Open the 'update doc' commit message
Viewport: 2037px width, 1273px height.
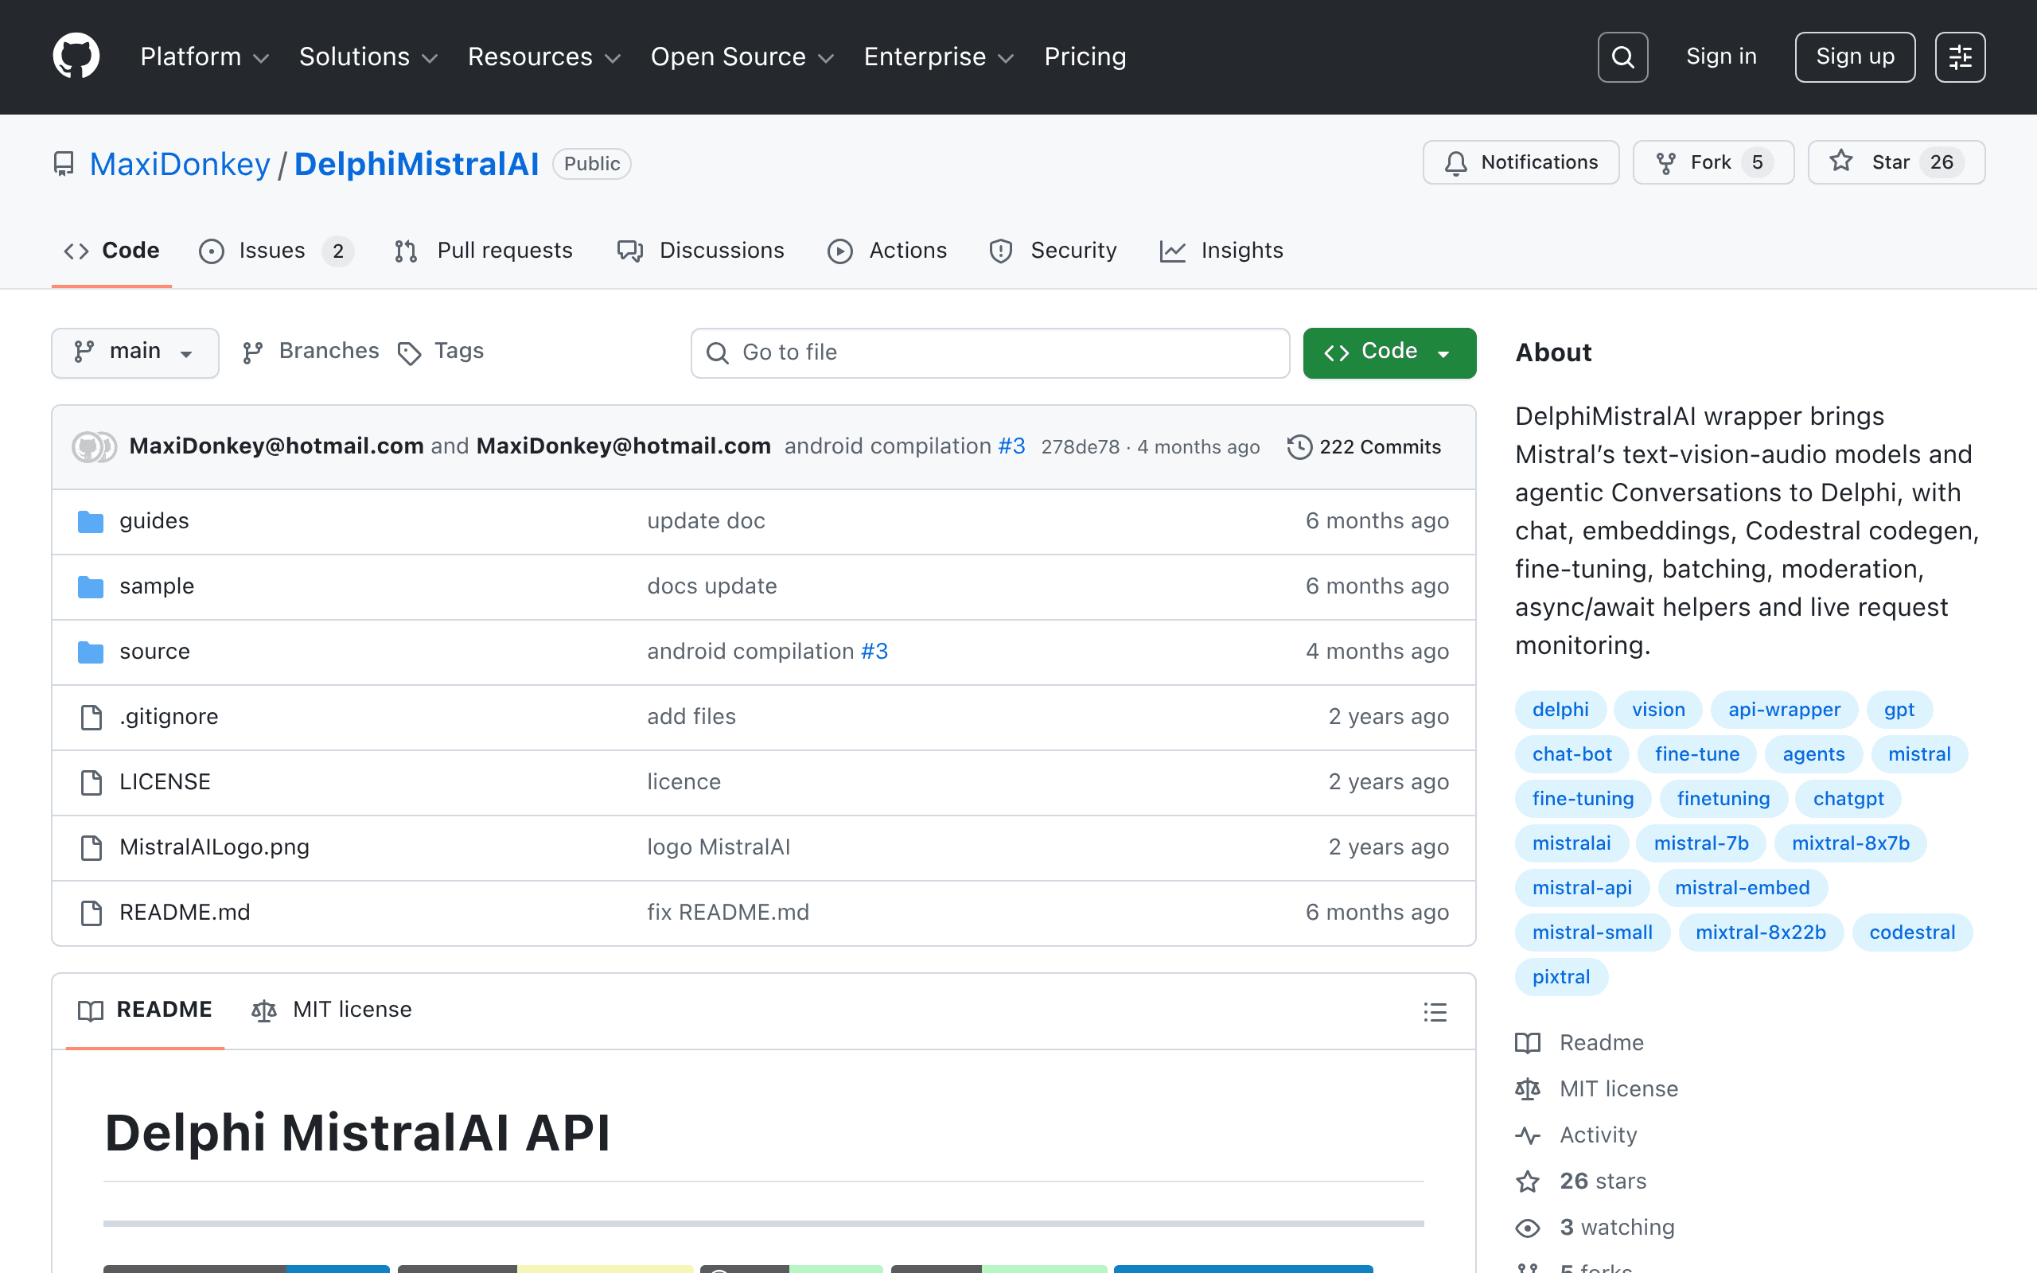707,521
